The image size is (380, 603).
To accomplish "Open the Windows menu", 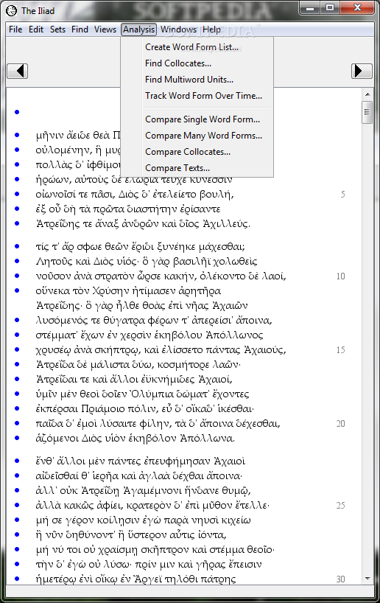I will coord(178,29).
